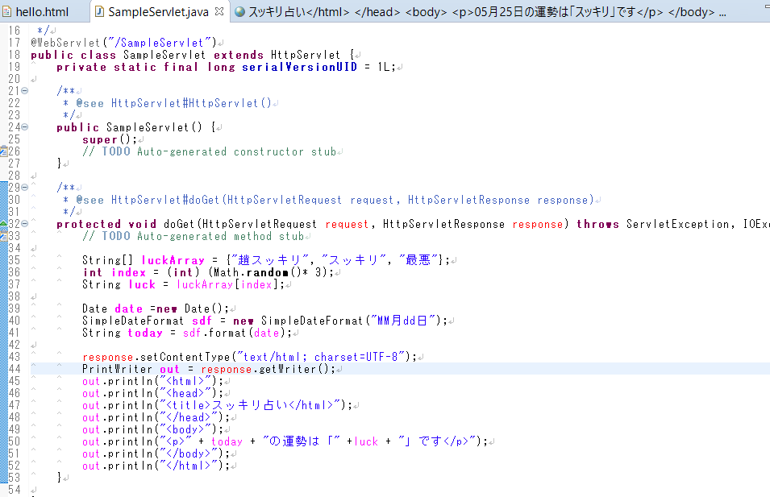Click the "<html>" string on line 45

[x=187, y=381]
